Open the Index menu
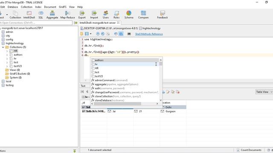273x153 pixels. 38,7
